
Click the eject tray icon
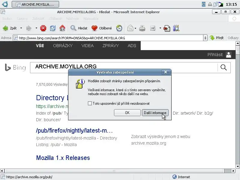coord(210,4)
